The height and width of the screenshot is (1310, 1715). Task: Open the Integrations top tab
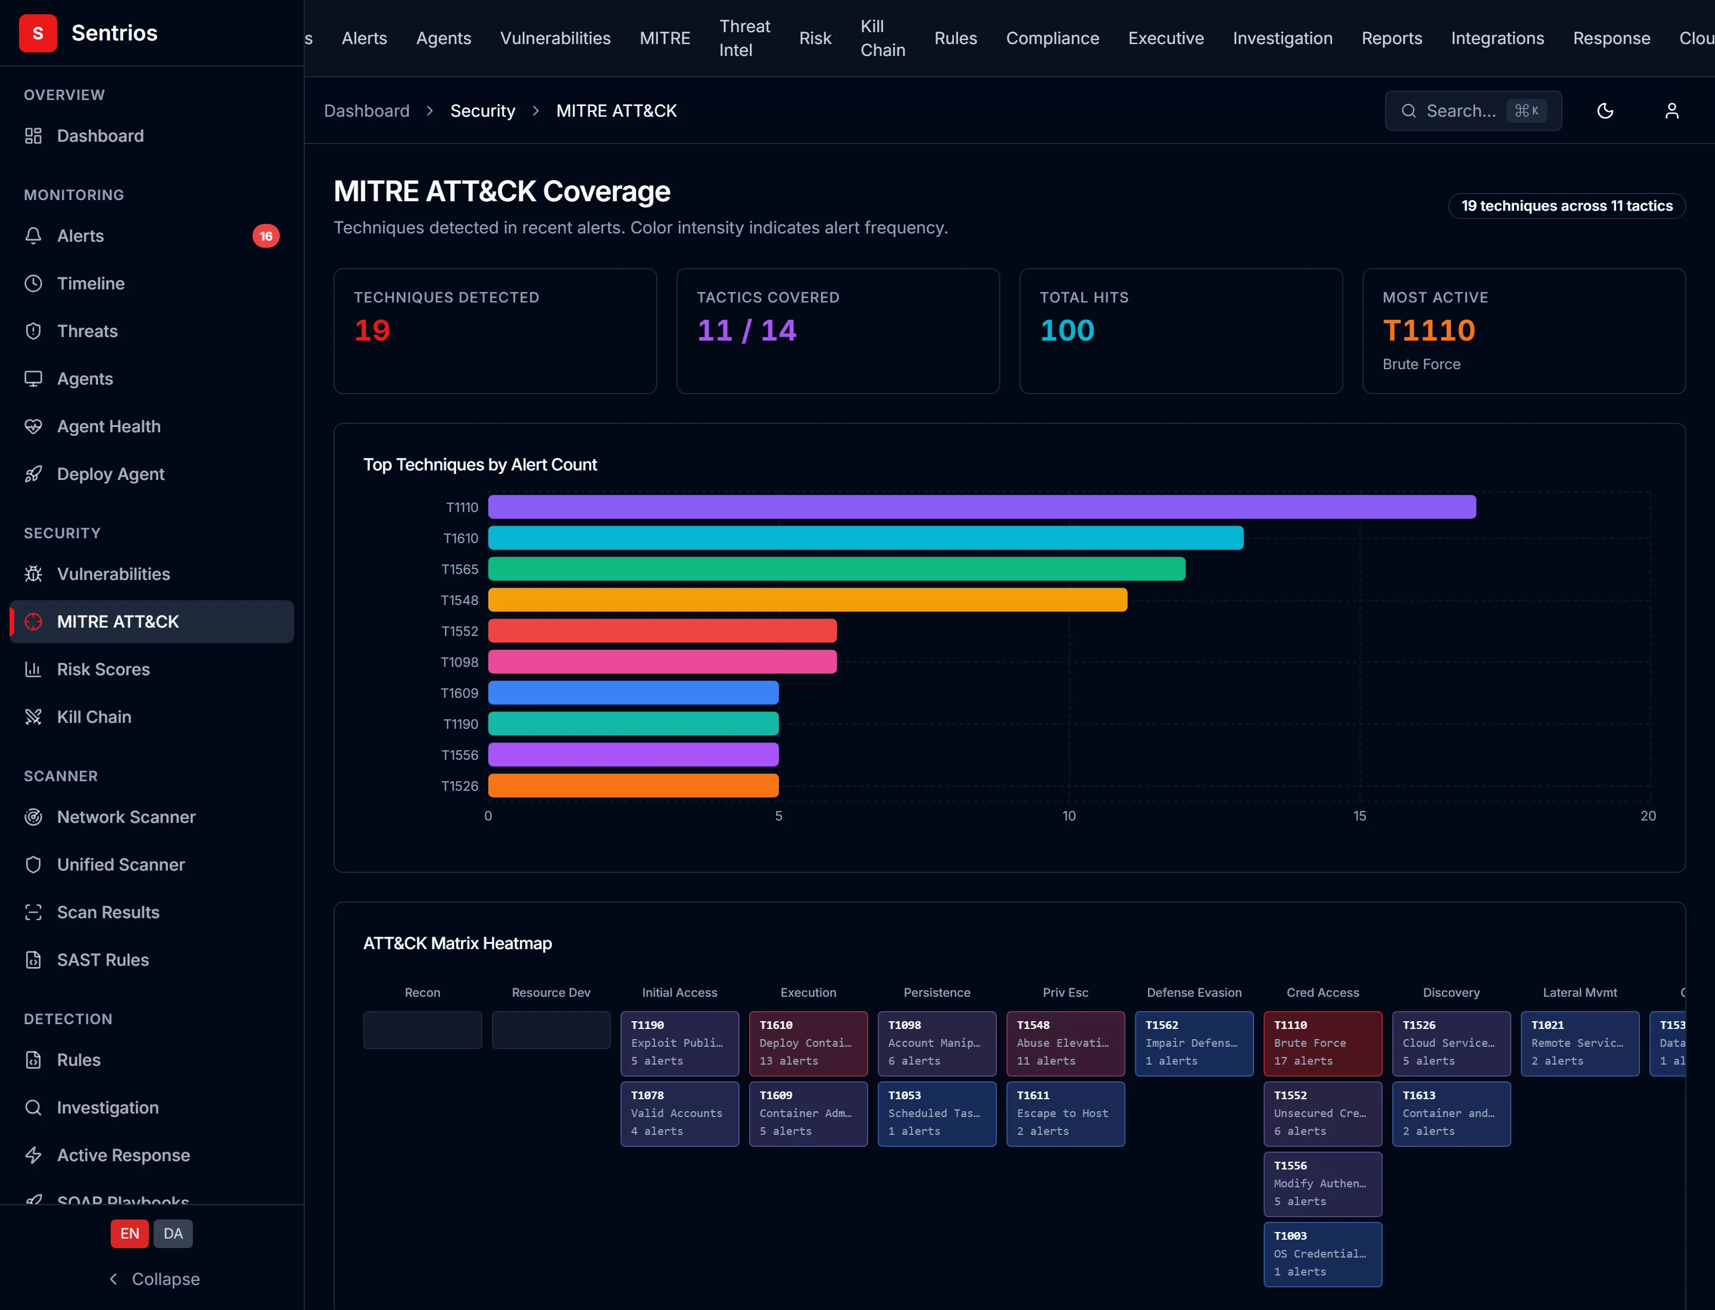(1498, 38)
